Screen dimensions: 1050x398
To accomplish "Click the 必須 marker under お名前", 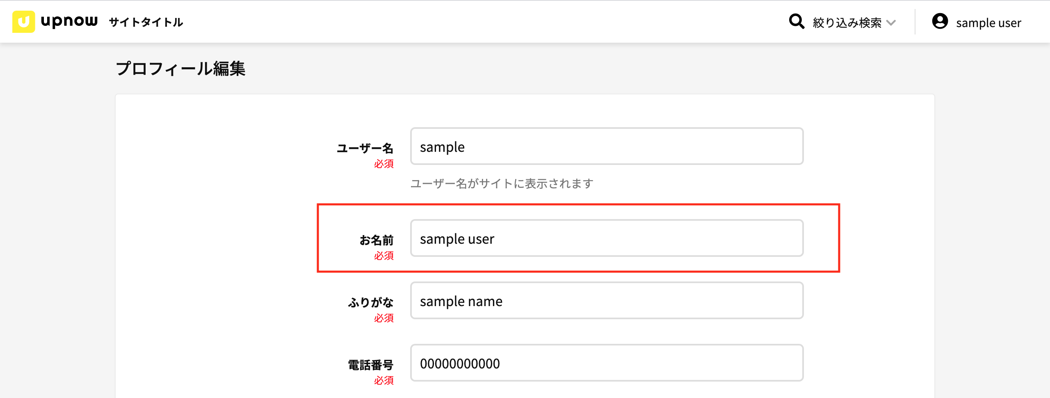I will 384,256.
